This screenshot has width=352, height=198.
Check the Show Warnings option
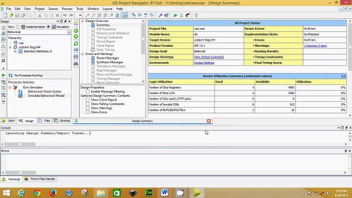pos(88,108)
